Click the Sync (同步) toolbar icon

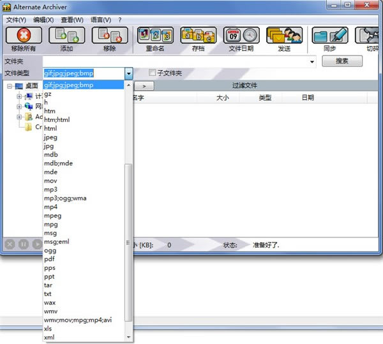tap(330, 36)
